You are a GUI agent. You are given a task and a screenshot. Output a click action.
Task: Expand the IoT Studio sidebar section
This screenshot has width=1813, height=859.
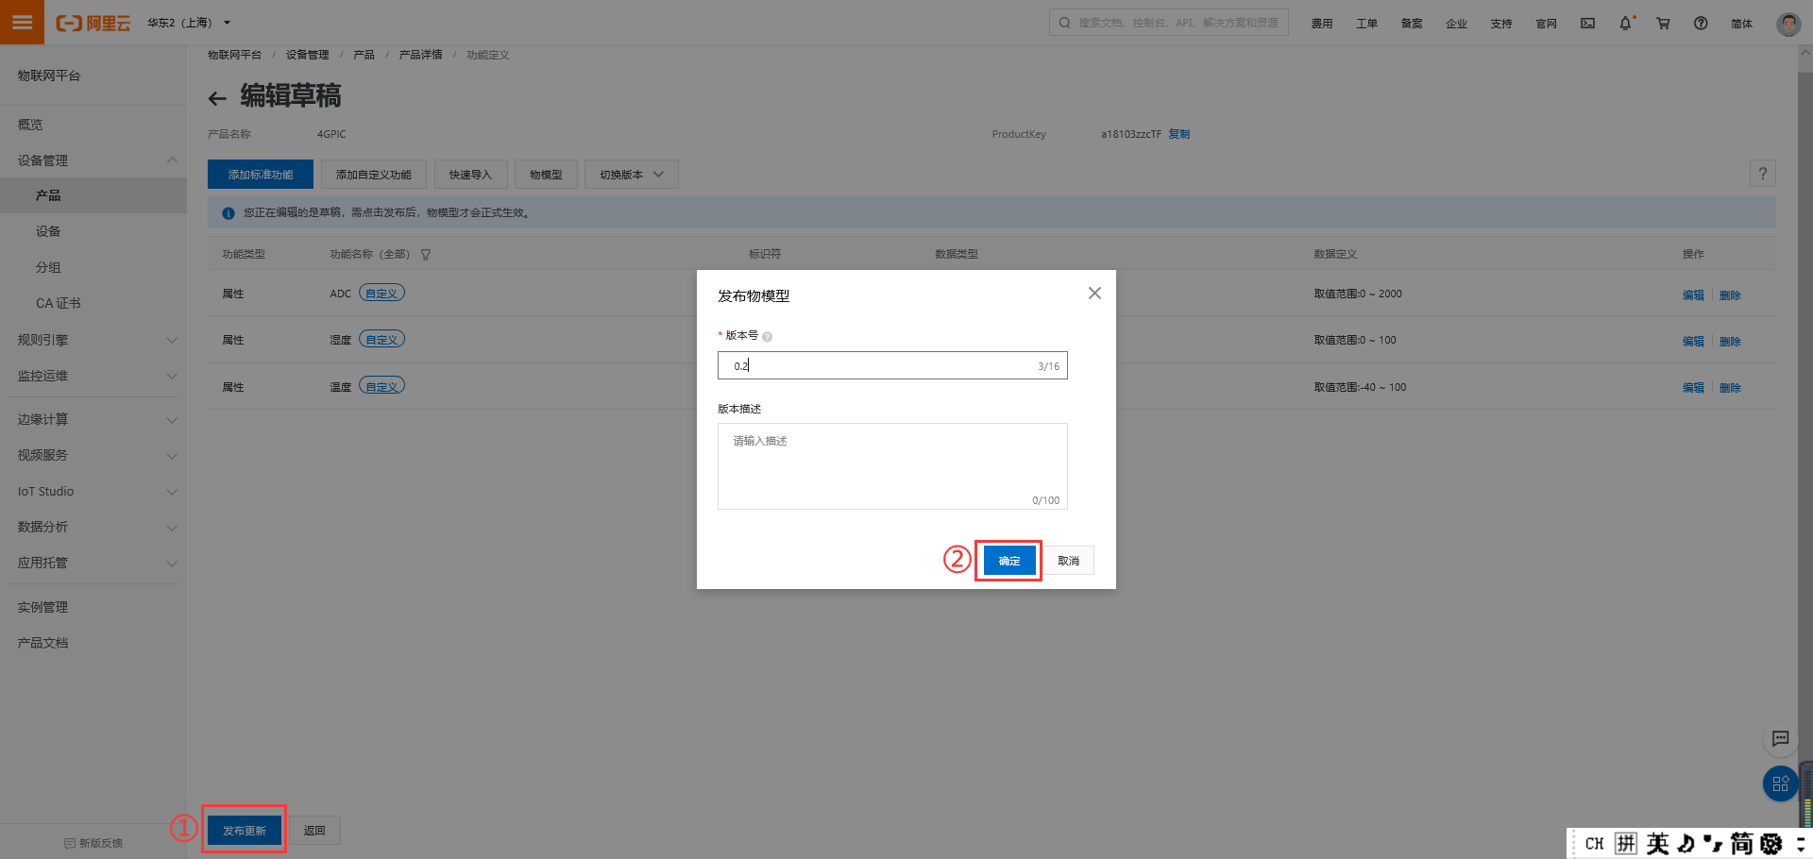click(x=172, y=492)
